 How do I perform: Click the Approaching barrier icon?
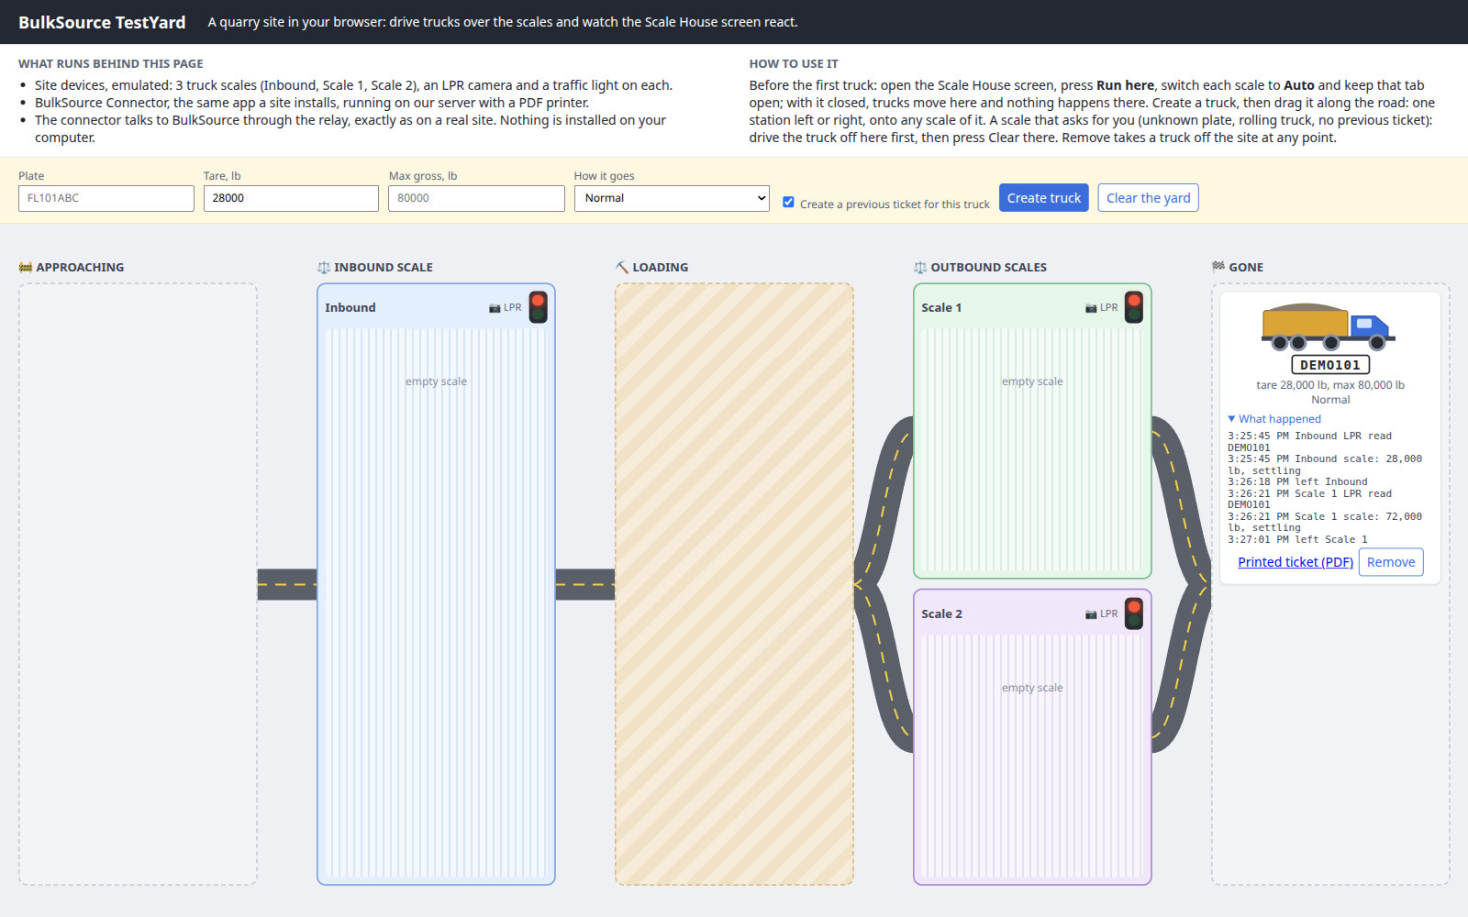point(26,267)
